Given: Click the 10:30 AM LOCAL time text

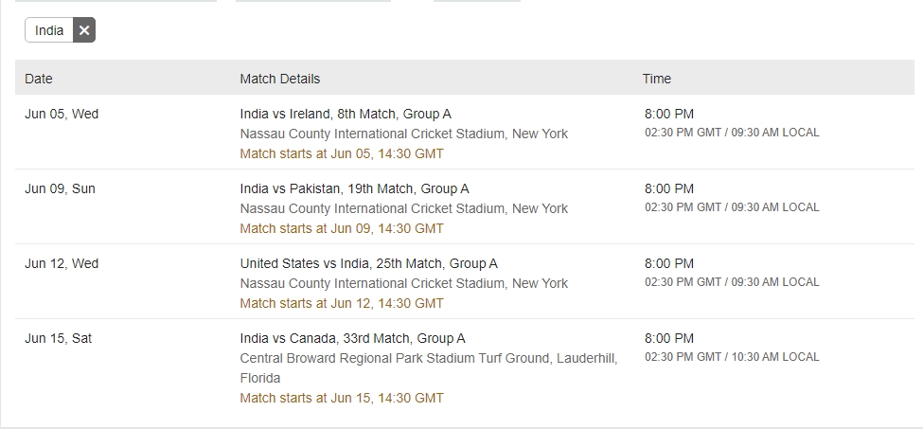Looking at the screenshot, I should pos(776,357).
